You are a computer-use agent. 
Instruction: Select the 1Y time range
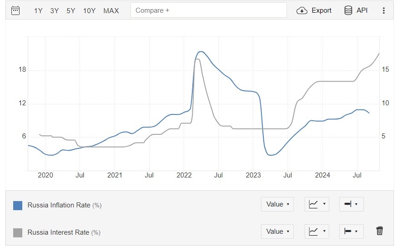coord(38,10)
